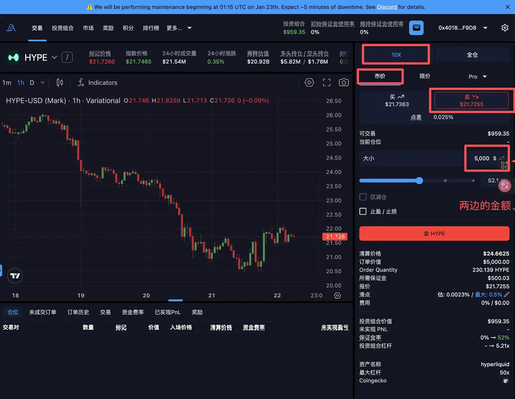
Task: Show 未成交订单 open orders tab
Action: click(x=42, y=312)
